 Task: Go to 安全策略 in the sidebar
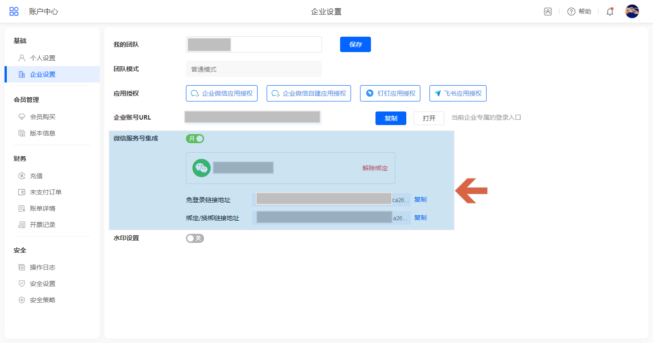pyautogui.click(x=42, y=300)
